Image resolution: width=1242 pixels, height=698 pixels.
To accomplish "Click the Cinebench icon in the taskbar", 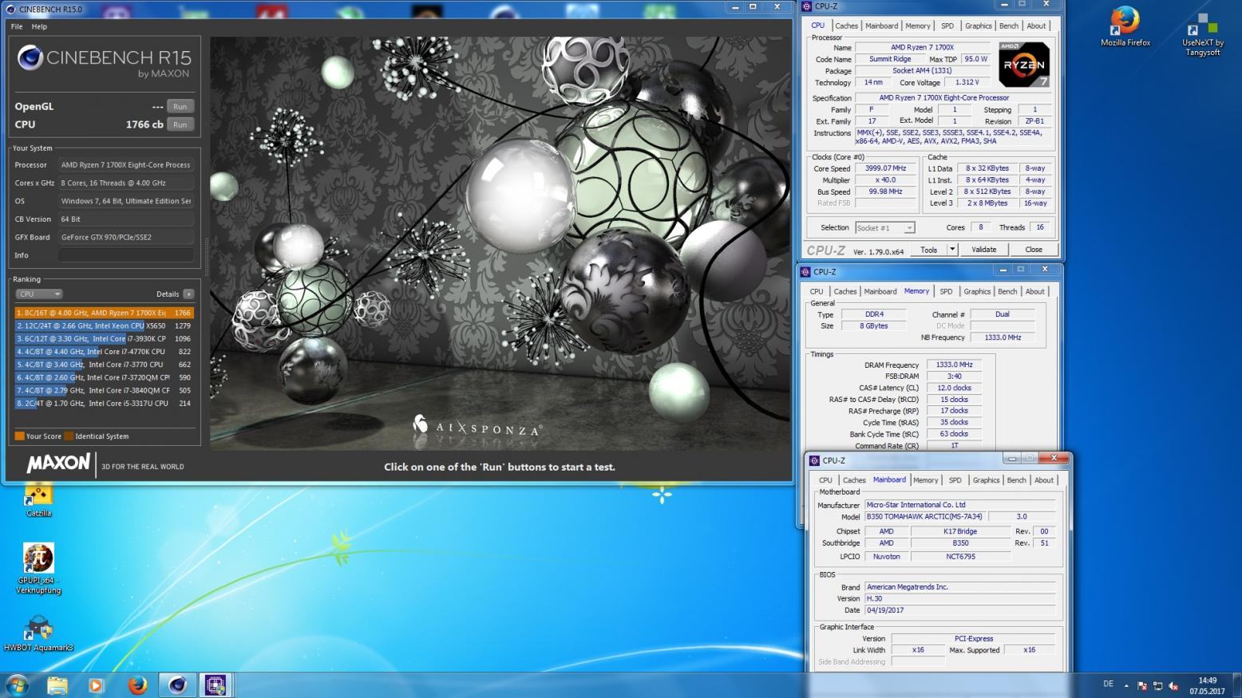I will click(177, 684).
